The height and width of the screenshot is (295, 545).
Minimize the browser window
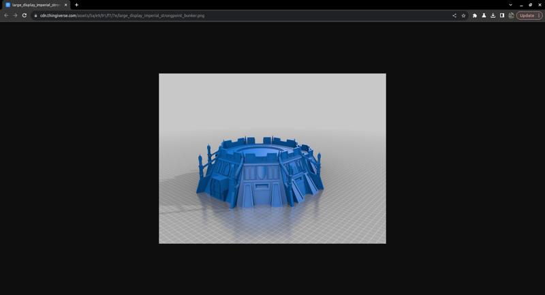coord(521,5)
